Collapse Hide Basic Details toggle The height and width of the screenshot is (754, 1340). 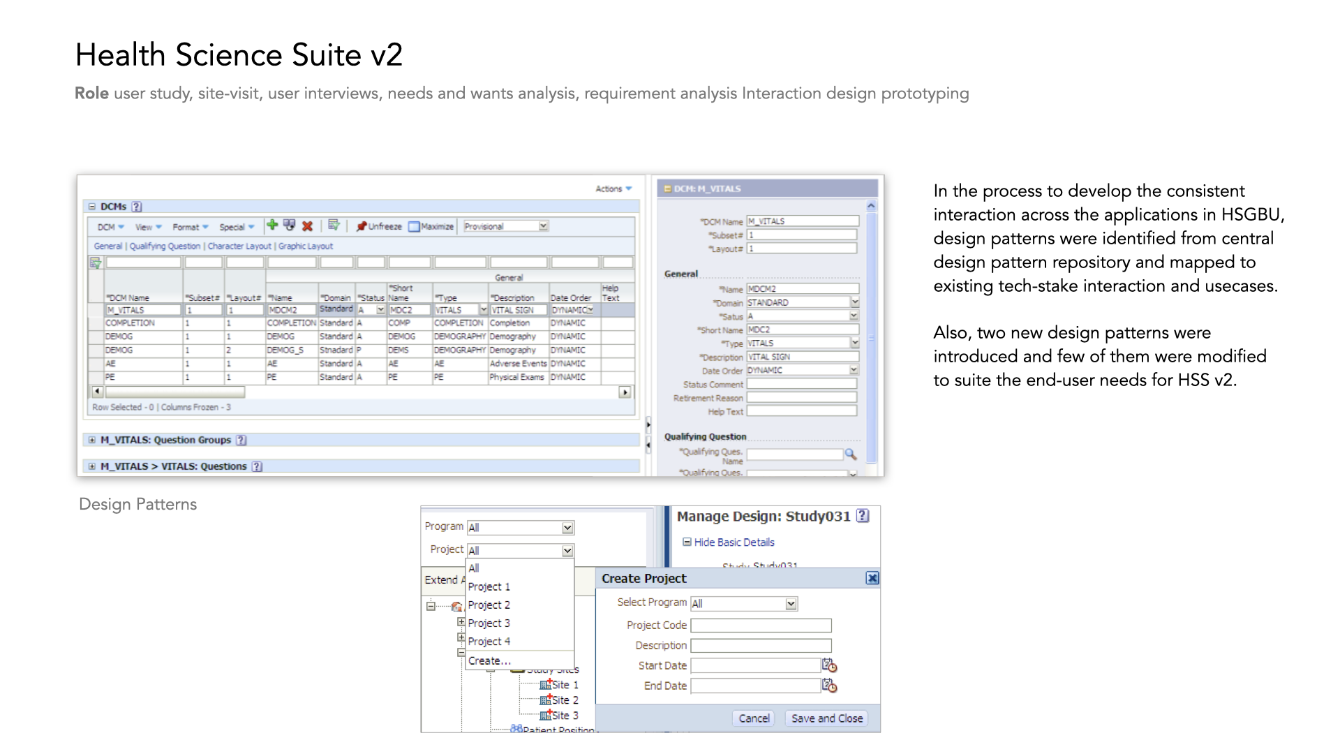(687, 542)
